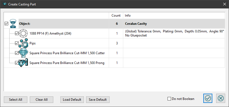Image resolution: width=229 pixels, height=107 pixels.
Task: Confirm with the green checkmark button
Action: click(x=208, y=98)
